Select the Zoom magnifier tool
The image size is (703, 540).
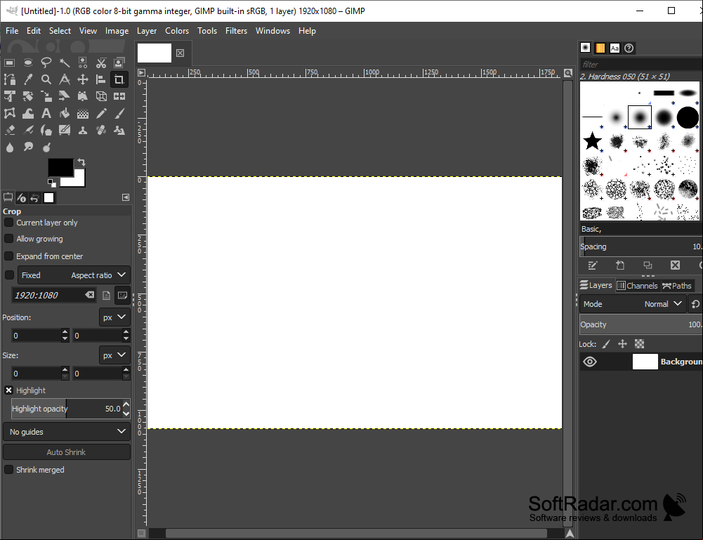pyautogui.click(x=46, y=80)
